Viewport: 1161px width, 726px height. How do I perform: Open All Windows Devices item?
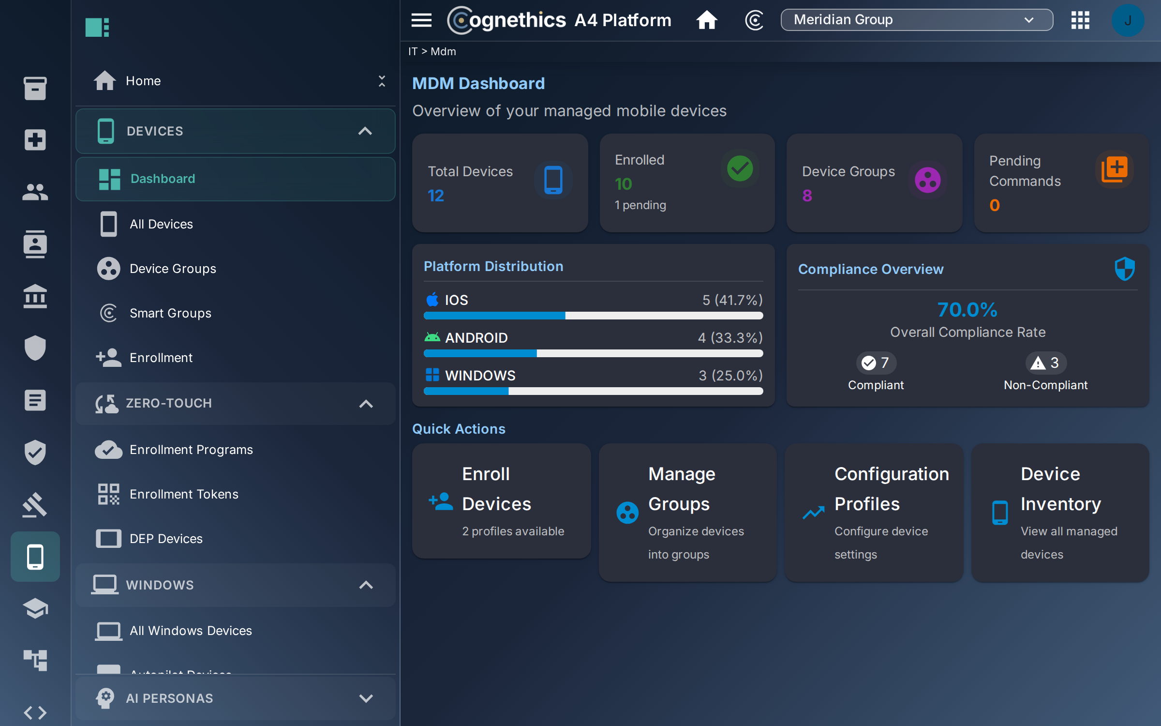pyautogui.click(x=236, y=631)
